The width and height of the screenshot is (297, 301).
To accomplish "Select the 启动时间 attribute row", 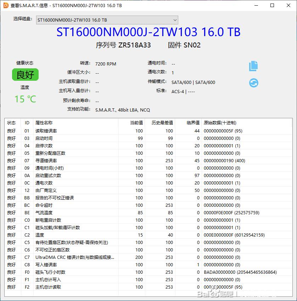I will [148, 138].
